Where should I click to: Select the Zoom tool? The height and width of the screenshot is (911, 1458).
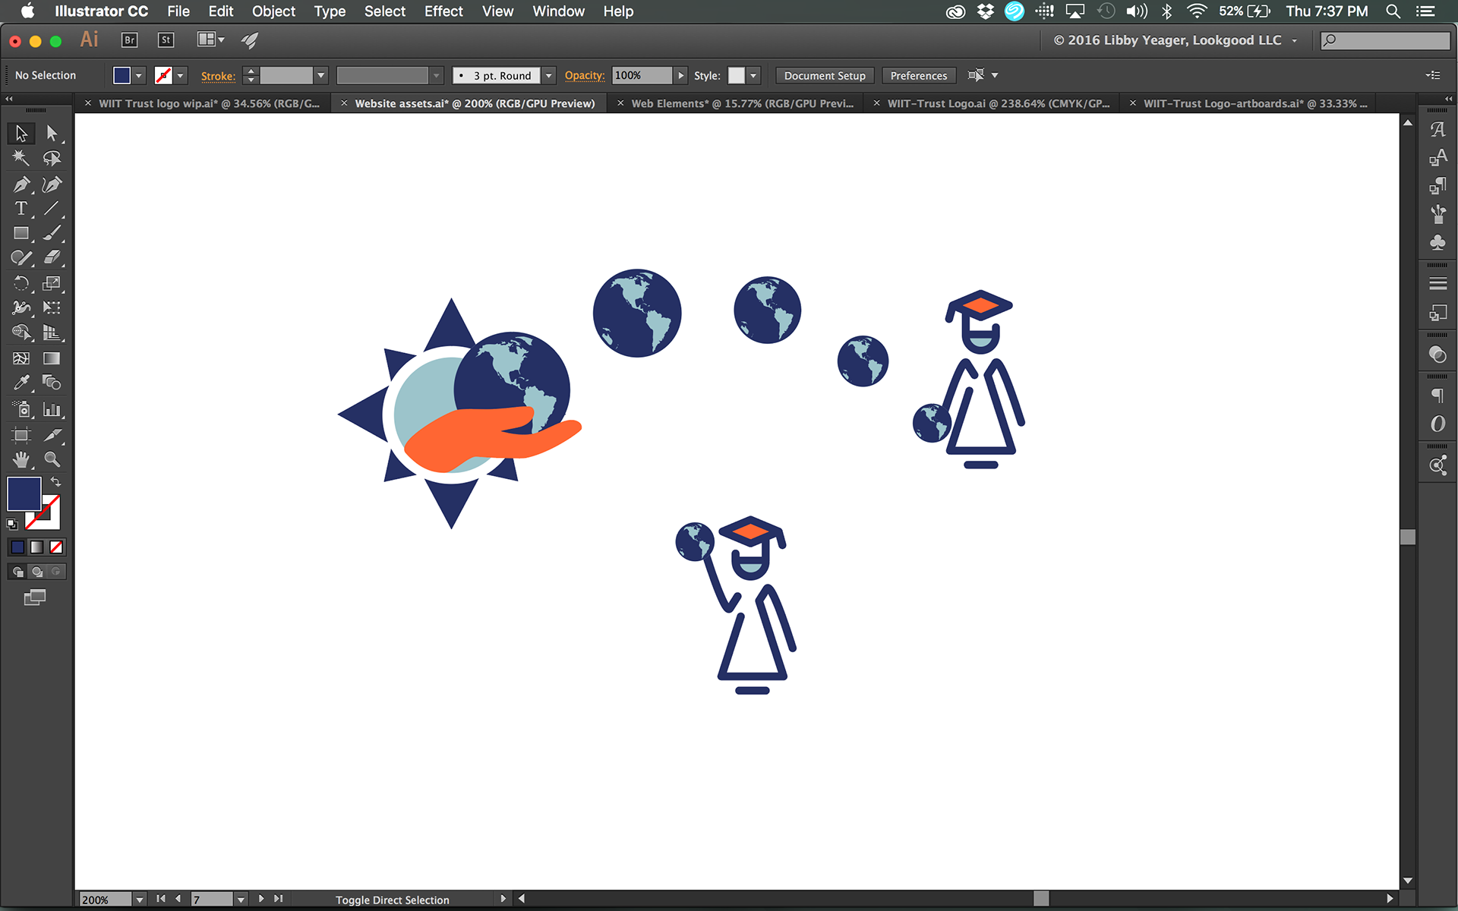tap(52, 459)
